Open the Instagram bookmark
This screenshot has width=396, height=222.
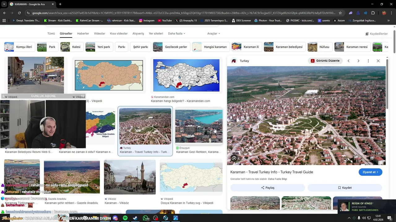[x=147, y=21]
